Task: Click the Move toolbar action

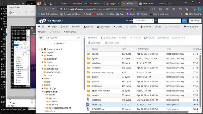Action: click(76, 27)
